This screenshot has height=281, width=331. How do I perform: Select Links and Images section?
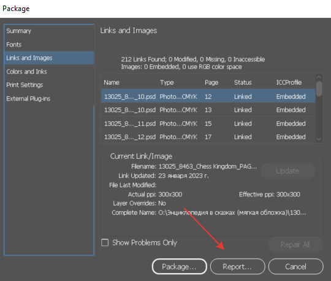pos(49,58)
